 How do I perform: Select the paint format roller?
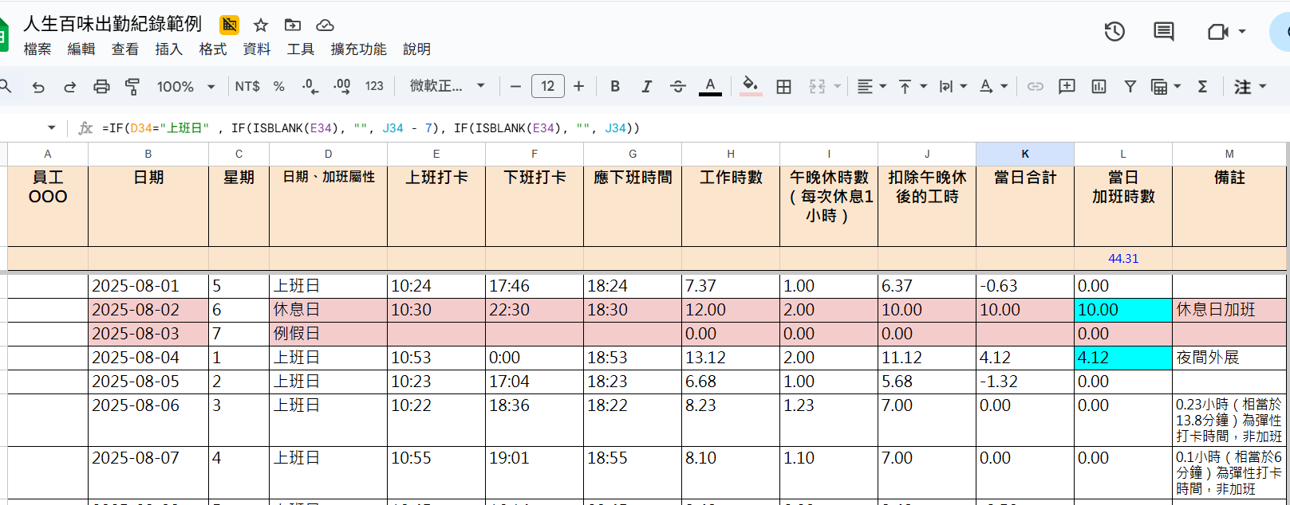coord(132,87)
